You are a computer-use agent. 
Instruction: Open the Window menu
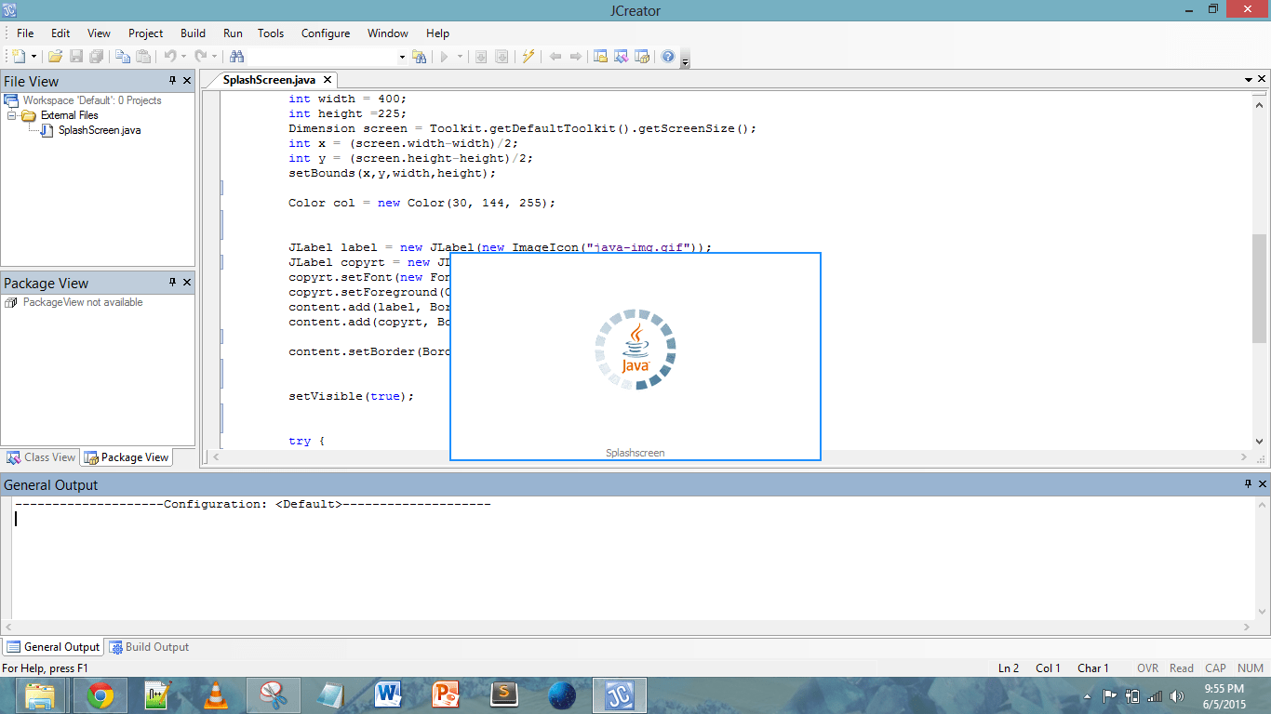(388, 33)
